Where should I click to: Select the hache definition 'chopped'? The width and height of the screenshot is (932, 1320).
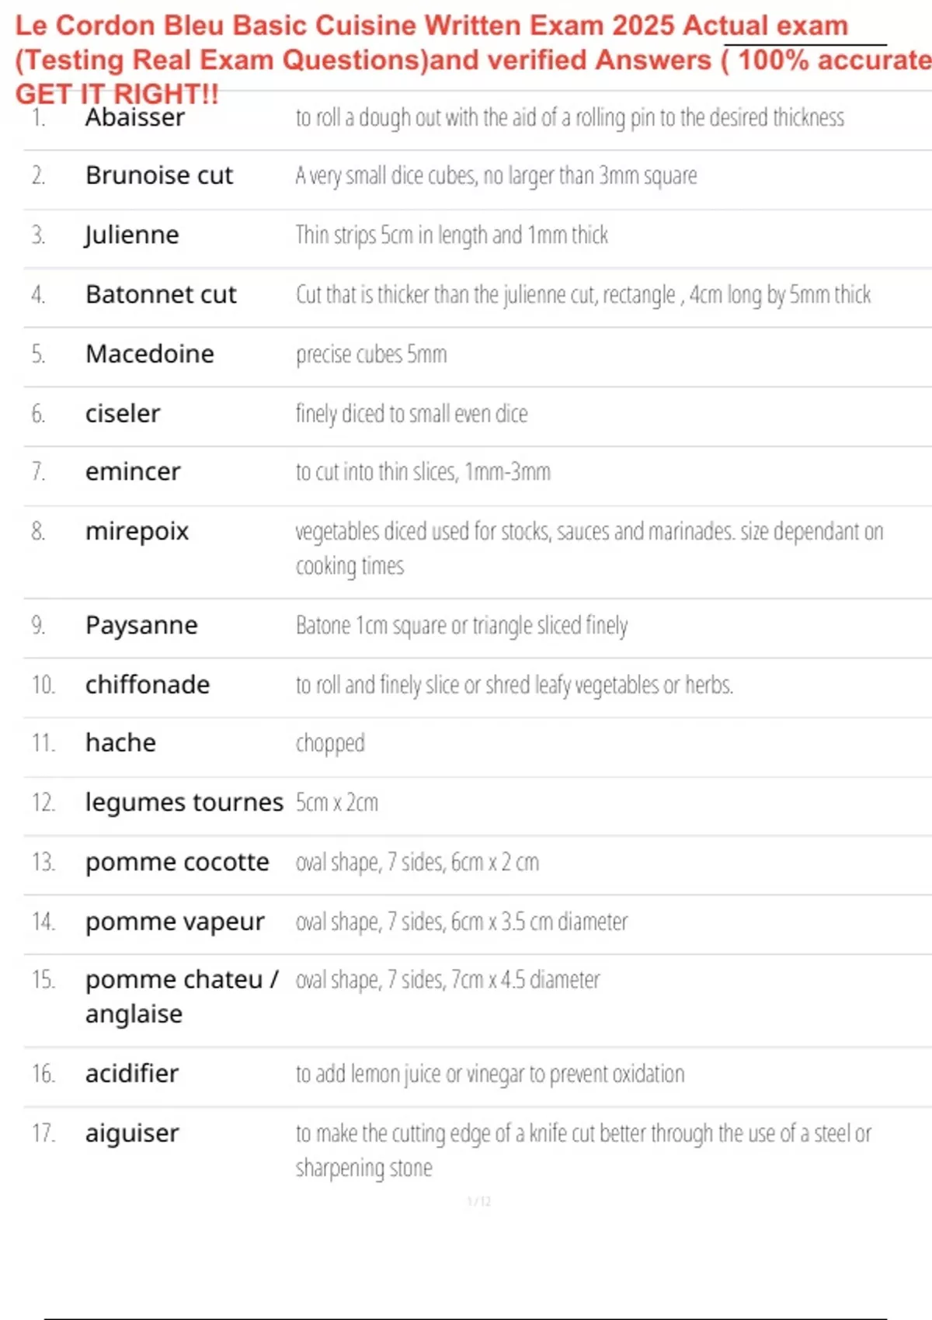330,743
